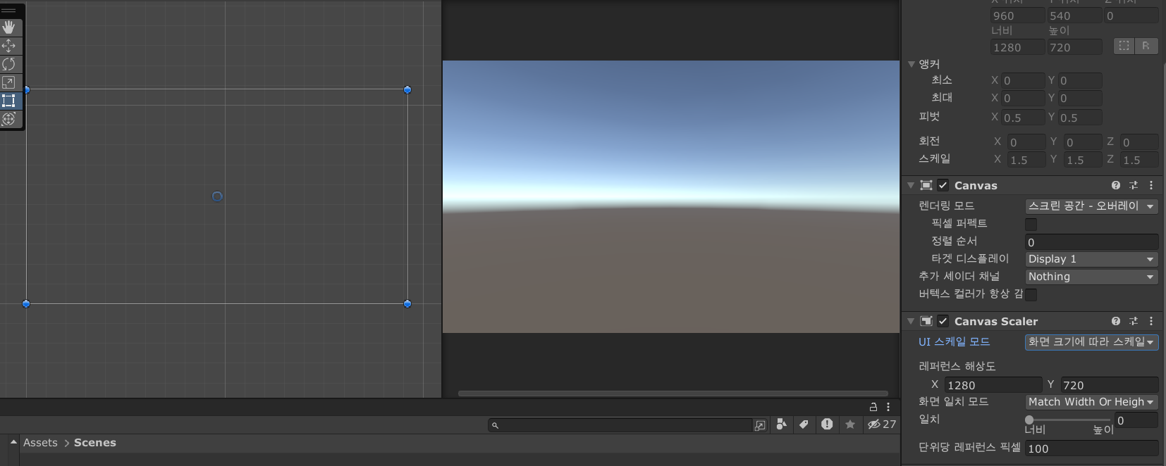Image resolution: width=1166 pixels, height=466 pixels.
Task: Toggle hidden packages visibility (27)
Action: [882, 424]
